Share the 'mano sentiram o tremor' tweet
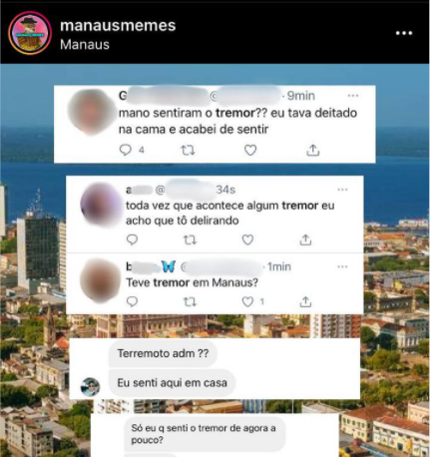The image size is (430, 457). click(x=312, y=151)
